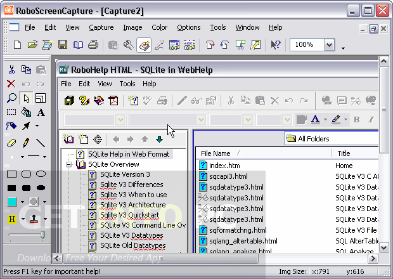The width and height of the screenshot is (393, 279).
Task: Click the Italic I button in RoboHelp toolbar
Action: pyautogui.click(x=371, y=120)
